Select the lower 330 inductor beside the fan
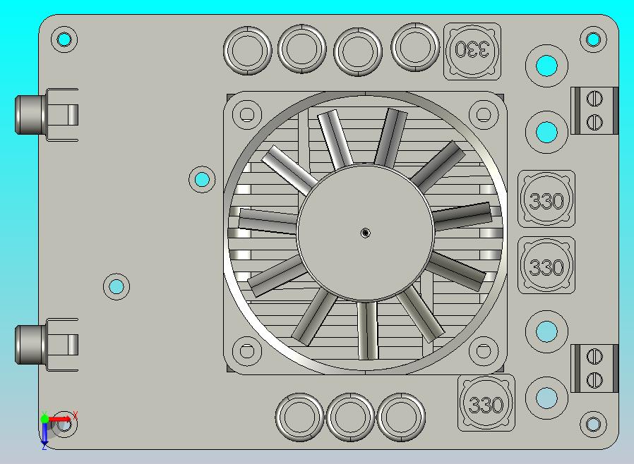 coord(546,265)
